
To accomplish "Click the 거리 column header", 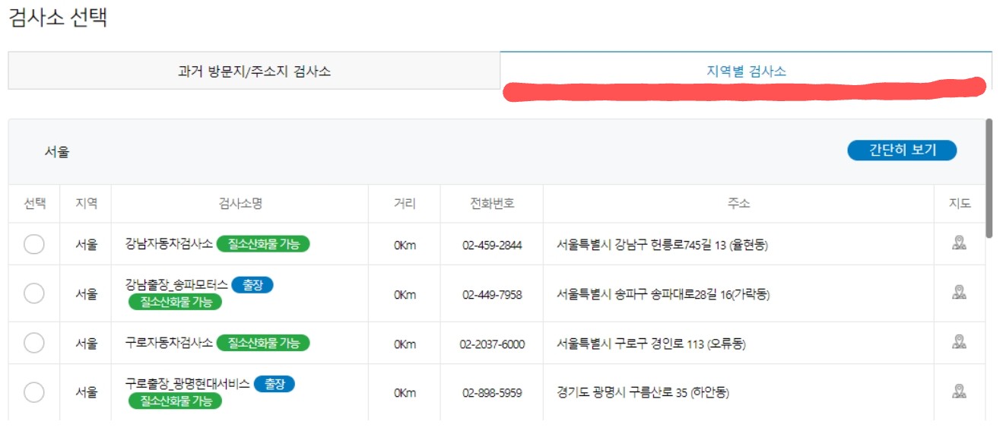I will click(x=405, y=204).
